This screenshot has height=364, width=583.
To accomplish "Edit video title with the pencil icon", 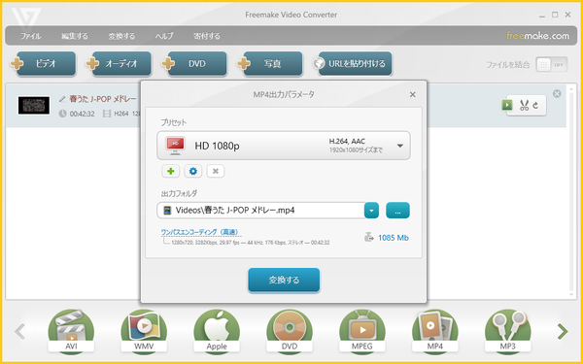I will (62, 99).
